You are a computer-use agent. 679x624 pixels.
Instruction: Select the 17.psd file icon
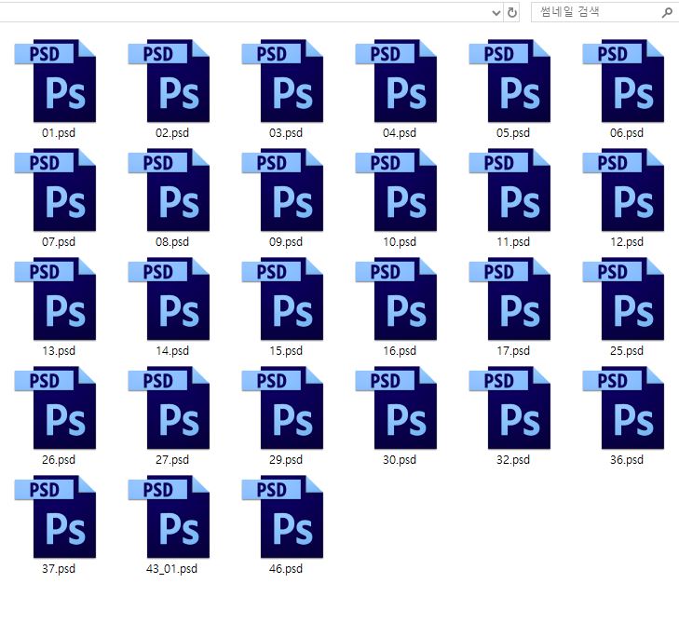pyautogui.click(x=509, y=299)
